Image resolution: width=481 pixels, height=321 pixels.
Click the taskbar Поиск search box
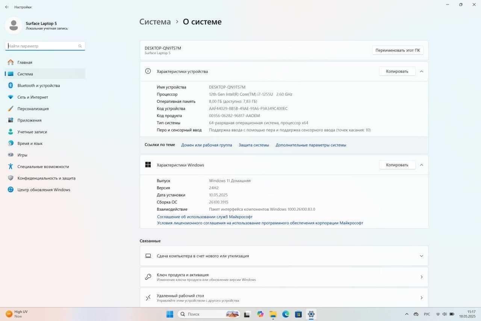tap(209, 314)
